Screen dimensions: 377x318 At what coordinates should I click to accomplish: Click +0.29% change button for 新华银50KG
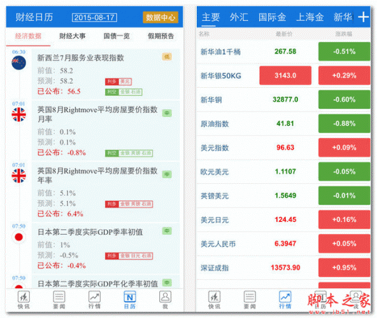pos(345,76)
